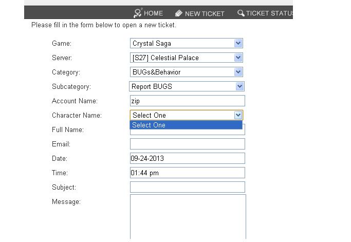Viewport: 351px width, 242px height.
Task: Expand the Subcategory dropdown showing Report BUGS
Action: pyautogui.click(x=239, y=87)
